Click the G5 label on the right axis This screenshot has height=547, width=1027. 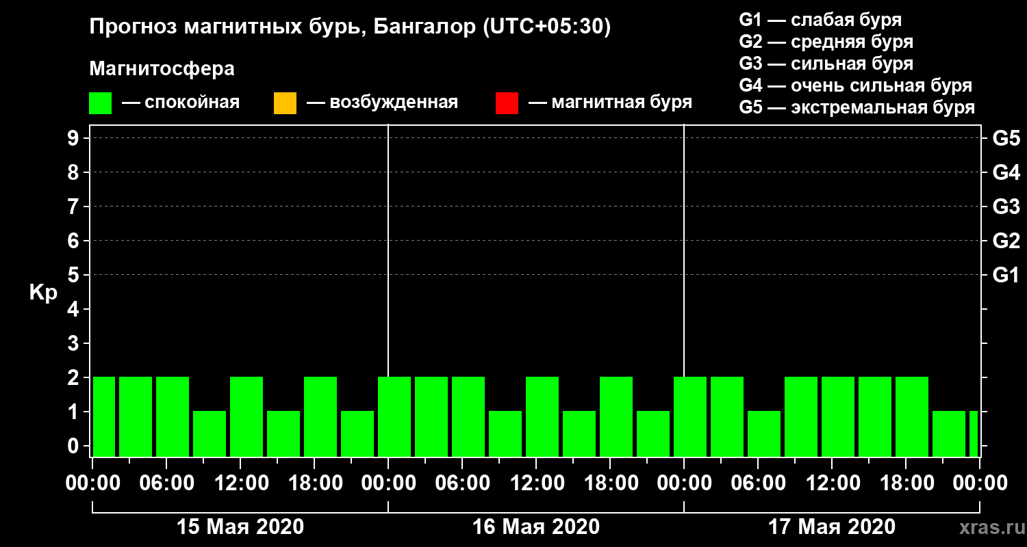1006,138
